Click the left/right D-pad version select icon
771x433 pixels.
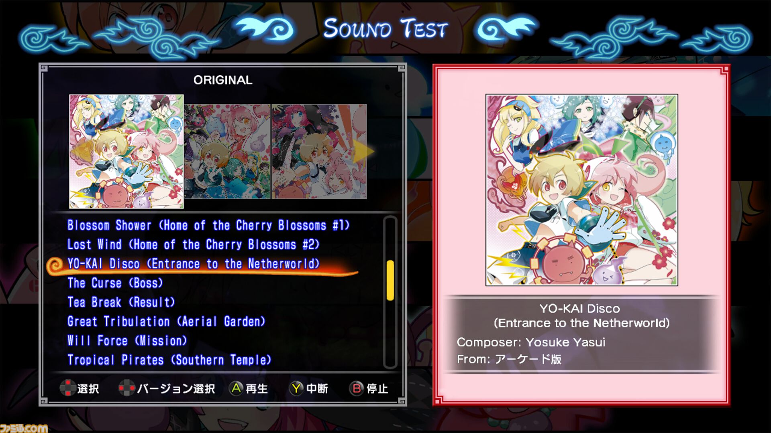pos(126,388)
